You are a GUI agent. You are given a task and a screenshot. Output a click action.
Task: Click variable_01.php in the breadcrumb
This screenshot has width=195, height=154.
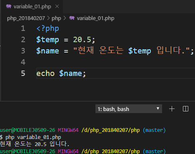pyautogui.click(x=95, y=18)
